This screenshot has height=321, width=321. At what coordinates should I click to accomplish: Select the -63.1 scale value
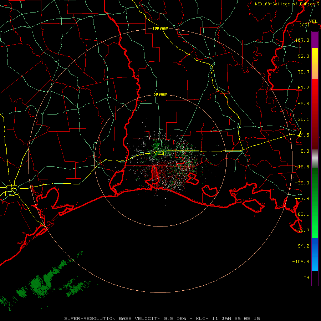tap(302, 214)
